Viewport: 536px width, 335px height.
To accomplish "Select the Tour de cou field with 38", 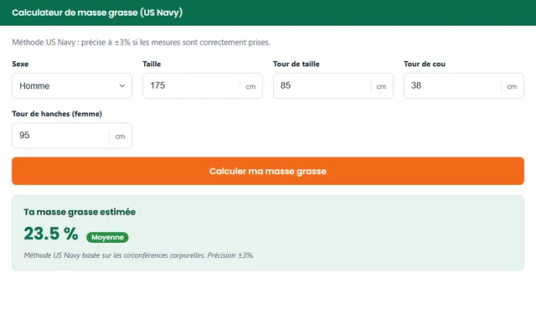I will 463,85.
